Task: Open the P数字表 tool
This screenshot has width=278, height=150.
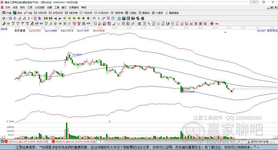Action: click(71, 13)
